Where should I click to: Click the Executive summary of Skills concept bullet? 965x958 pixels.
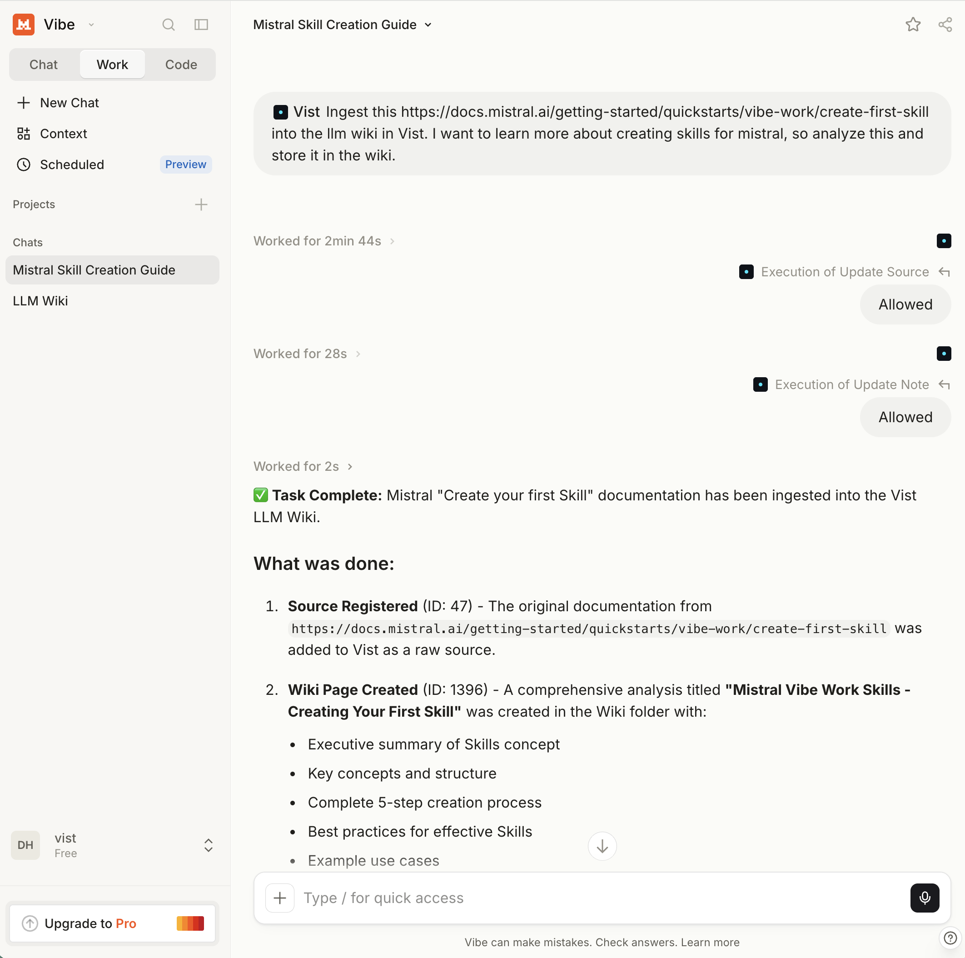[433, 744]
